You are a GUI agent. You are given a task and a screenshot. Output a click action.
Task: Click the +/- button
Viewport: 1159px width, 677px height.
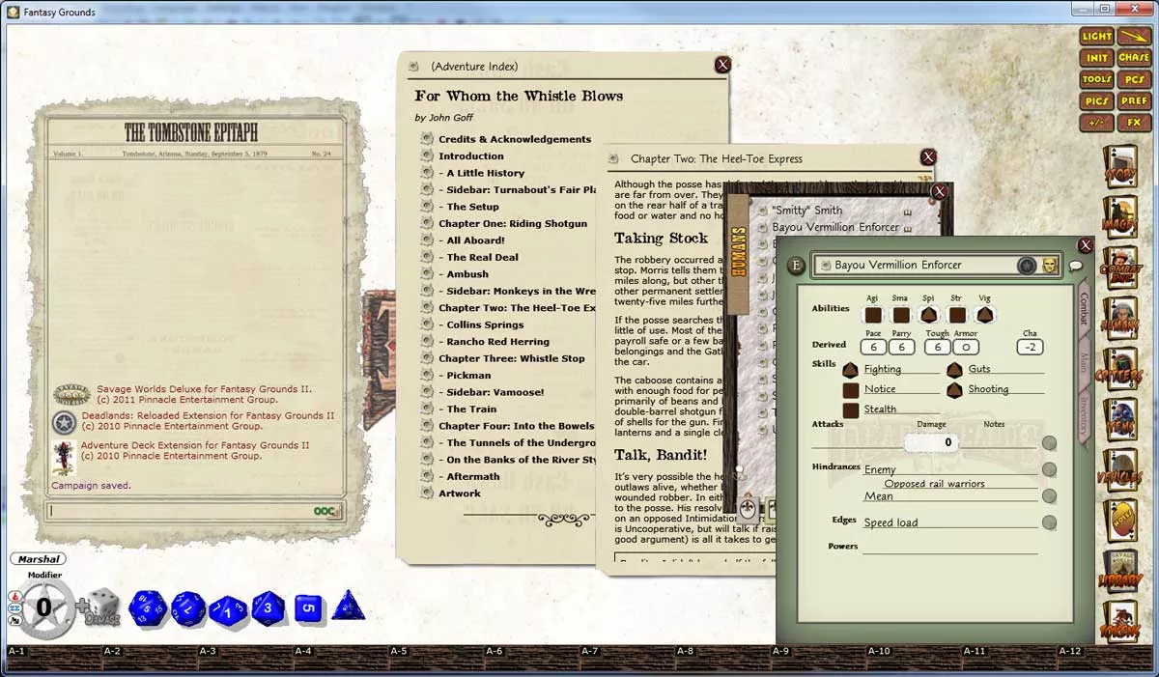(1096, 124)
